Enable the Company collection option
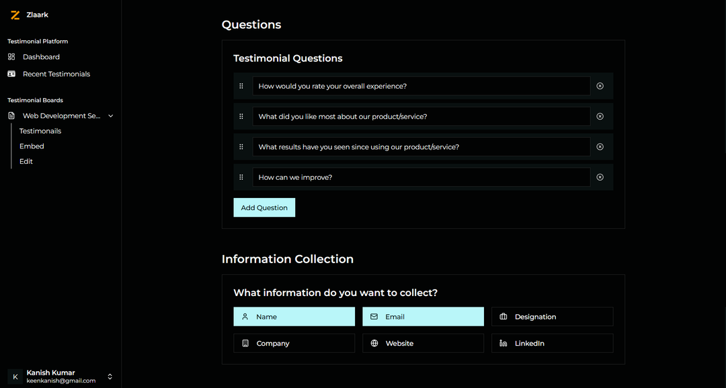 coord(294,343)
